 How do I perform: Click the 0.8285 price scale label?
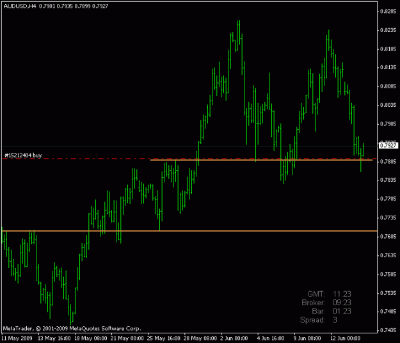[x=388, y=11]
